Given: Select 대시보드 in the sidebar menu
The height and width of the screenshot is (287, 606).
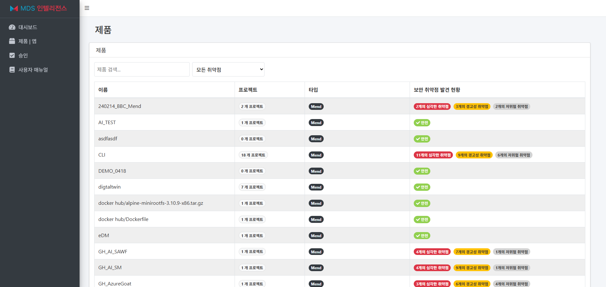Looking at the screenshot, I should coord(27,27).
